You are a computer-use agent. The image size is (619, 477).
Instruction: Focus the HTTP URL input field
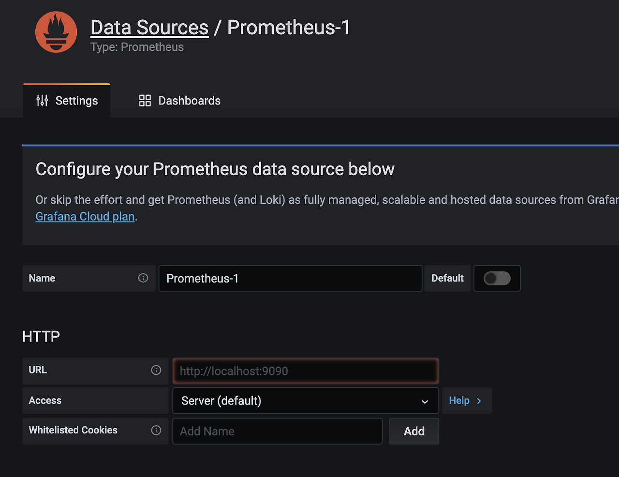point(306,371)
